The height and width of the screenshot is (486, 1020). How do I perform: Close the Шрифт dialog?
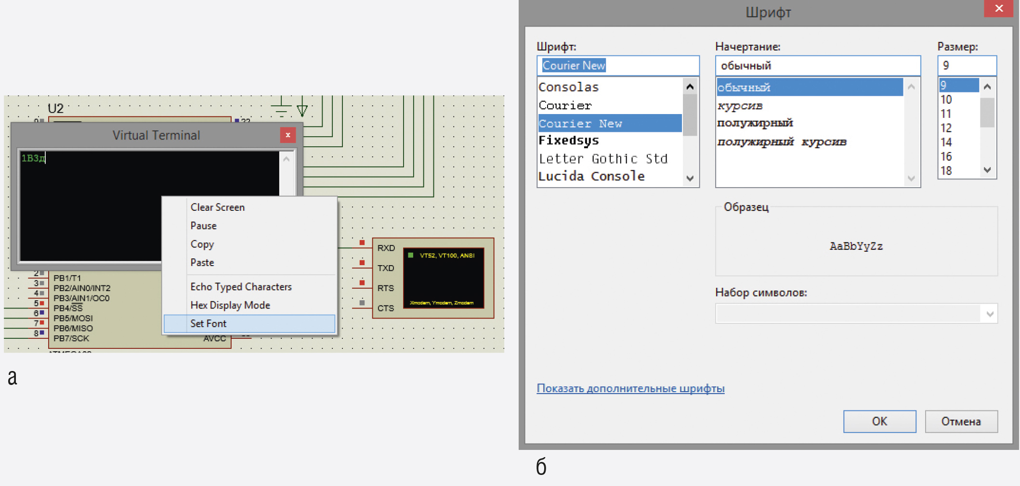998,8
